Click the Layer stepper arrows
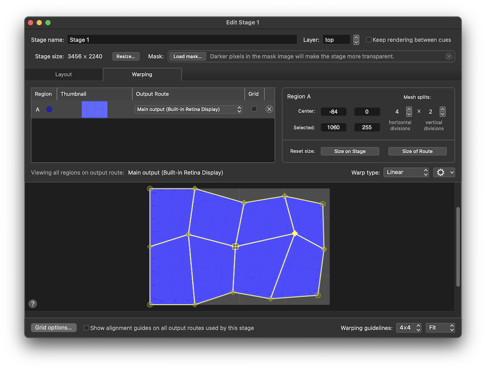486x370 pixels. (356, 40)
